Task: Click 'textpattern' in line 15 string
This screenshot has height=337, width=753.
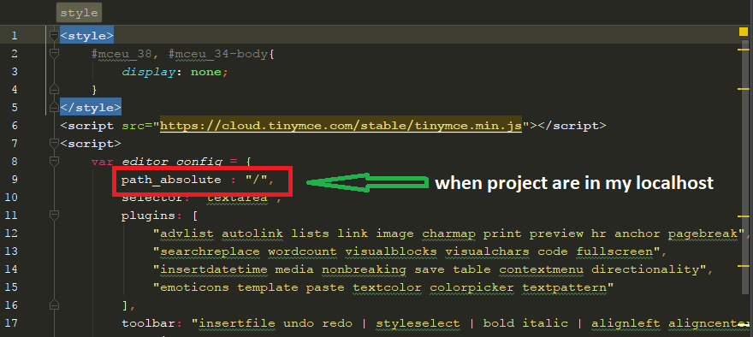Action: click(564, 287)
